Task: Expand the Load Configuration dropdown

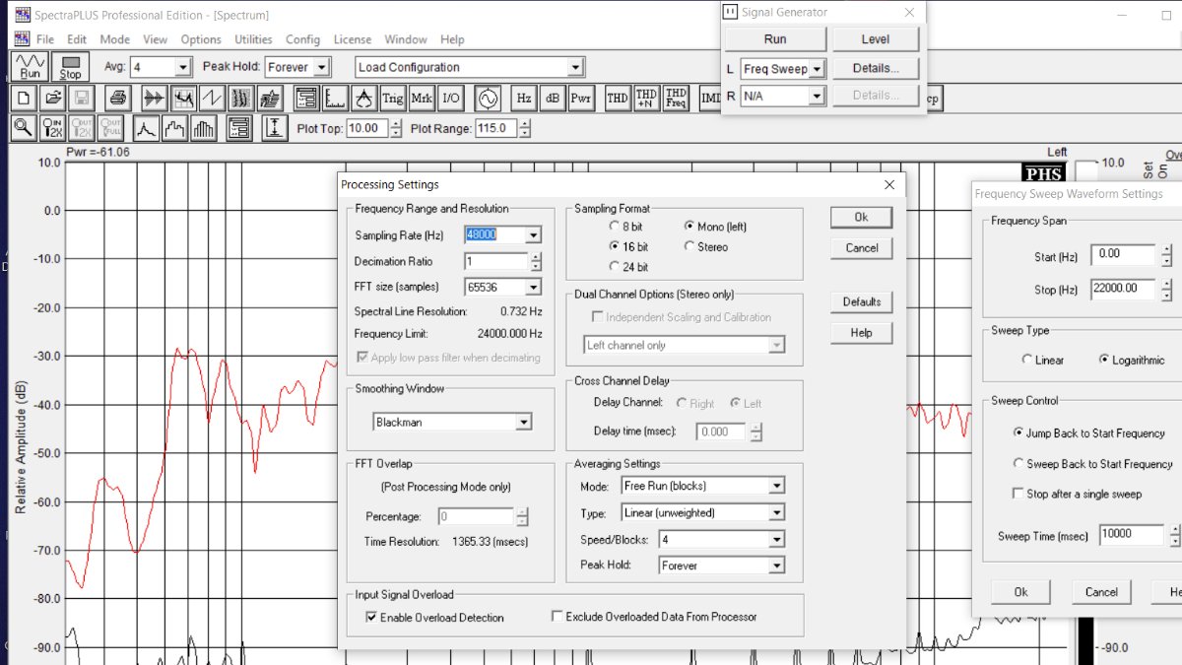Action: pos(575,67)
